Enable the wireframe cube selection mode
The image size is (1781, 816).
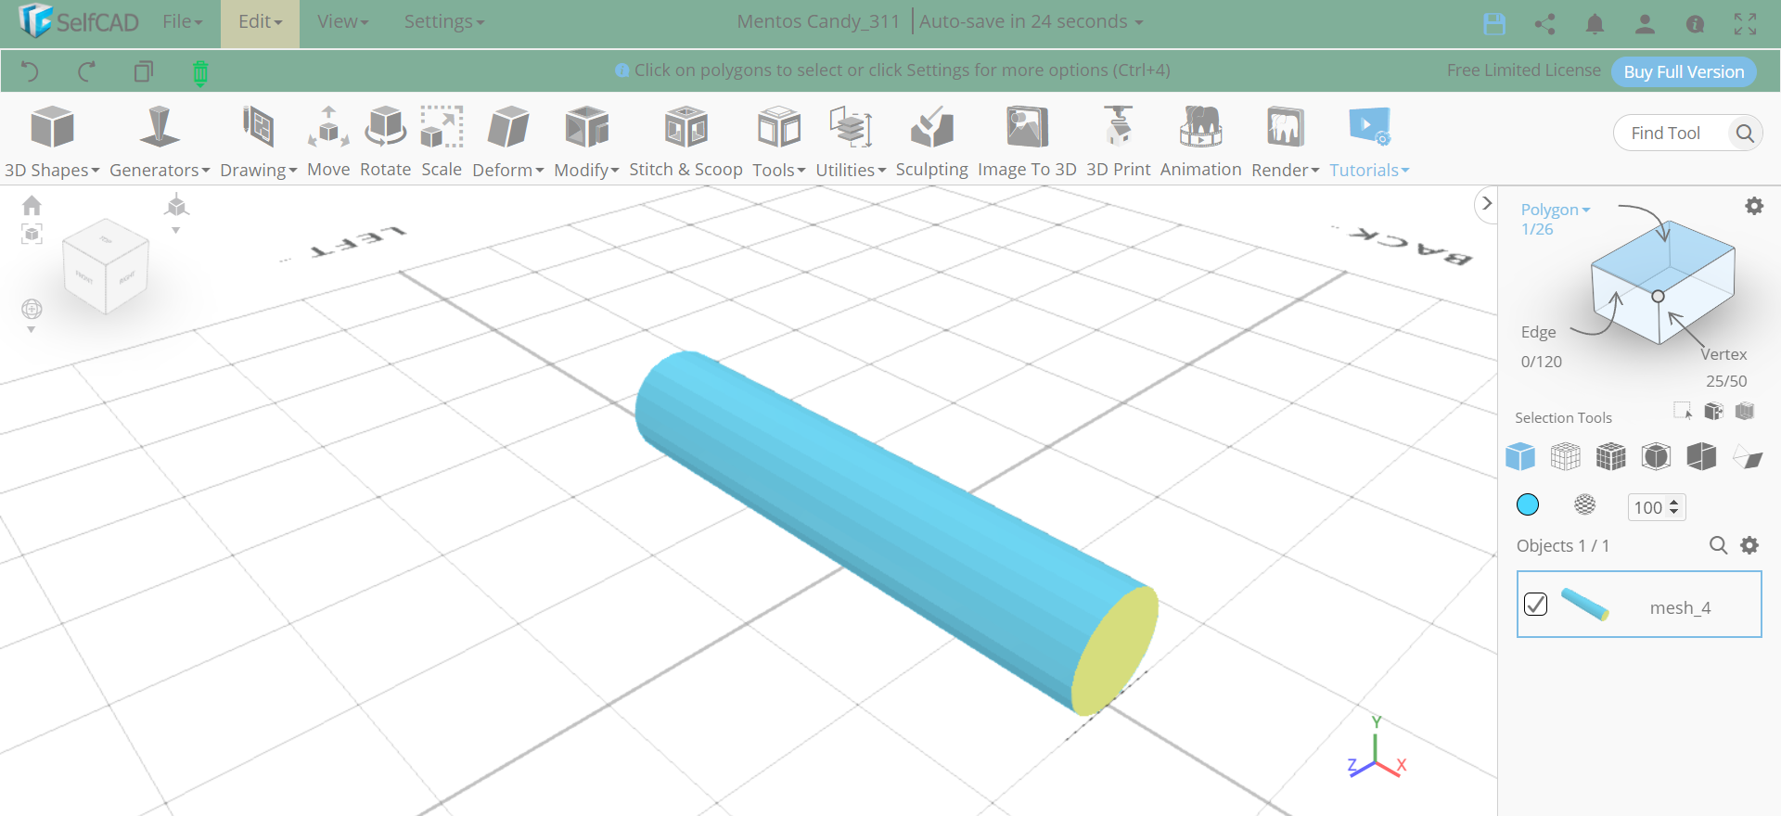pos(1566,456)
